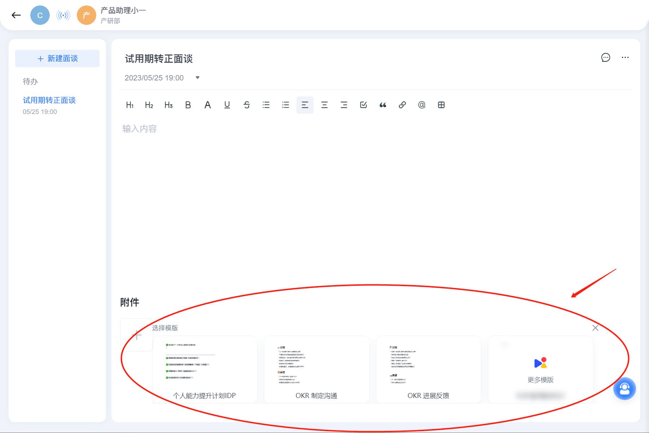Apply Heading 1 format
649x433 pixels.
tap(130, 105)
